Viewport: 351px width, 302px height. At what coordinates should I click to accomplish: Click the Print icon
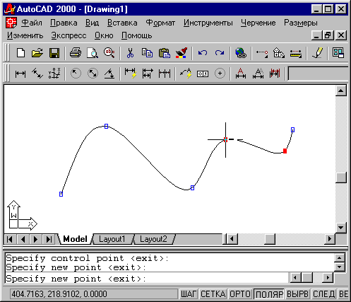76,53
